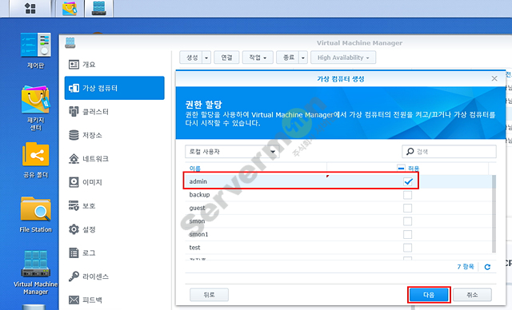Click the 네트워크 sidebar icon
The height and width of the screenshot is (310, 512).
(x=74, y=159)
